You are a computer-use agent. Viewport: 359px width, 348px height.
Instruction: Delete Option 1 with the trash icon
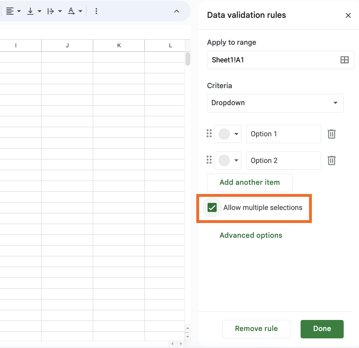pos(331,134)
